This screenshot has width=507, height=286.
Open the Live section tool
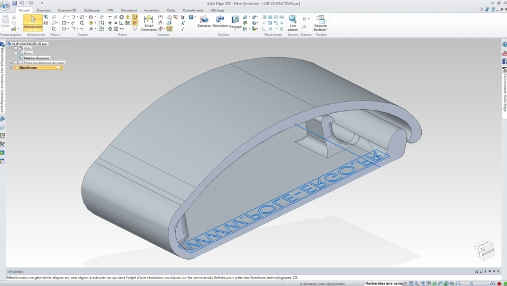(x=292, y=23)
